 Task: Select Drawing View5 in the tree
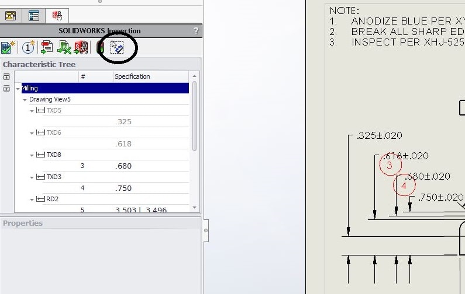pyautogui.click(x=50, y=99)
